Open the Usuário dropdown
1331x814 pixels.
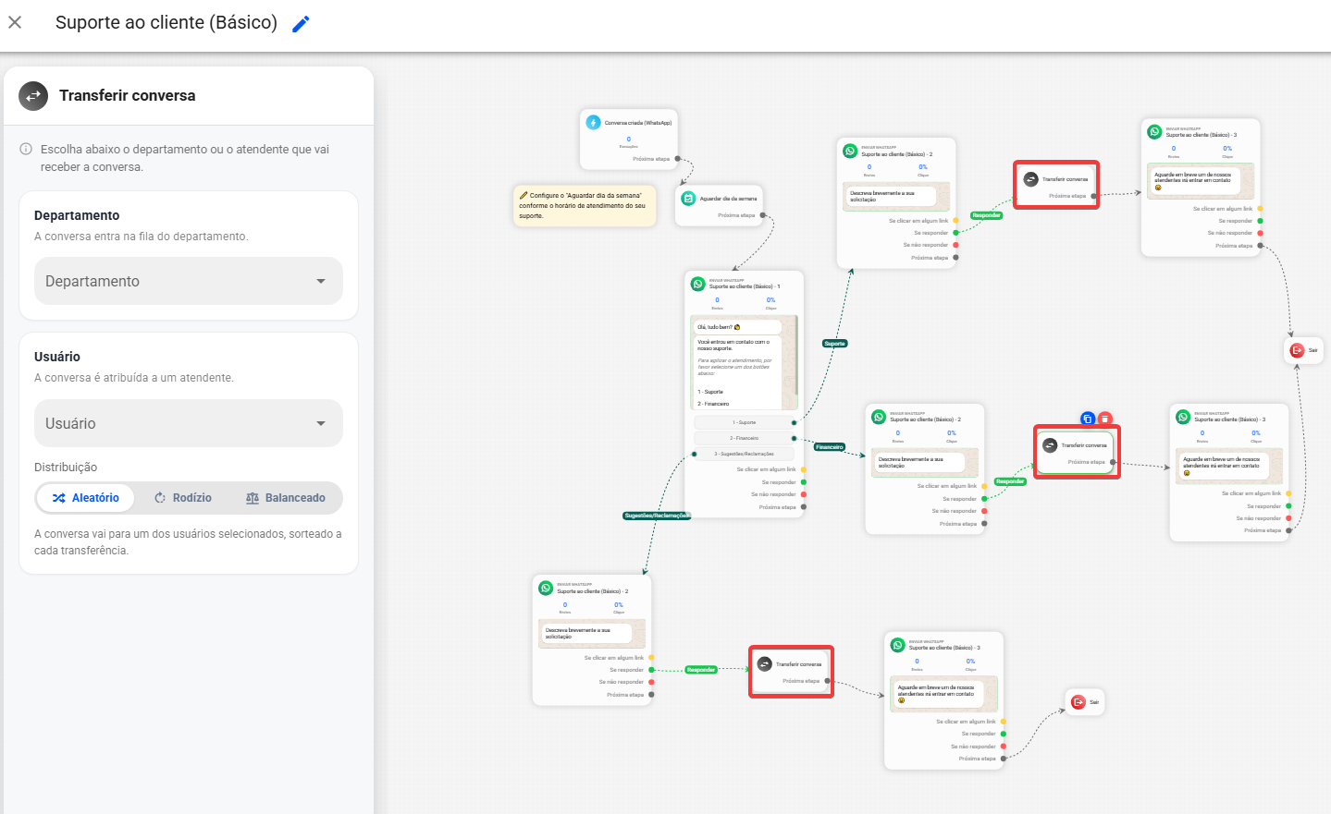(x=189, y=423)
